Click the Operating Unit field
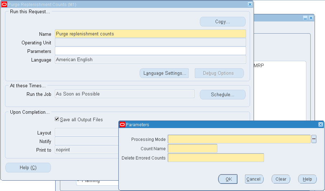Viewport: 325px width, 191px height. click(150, 42)
